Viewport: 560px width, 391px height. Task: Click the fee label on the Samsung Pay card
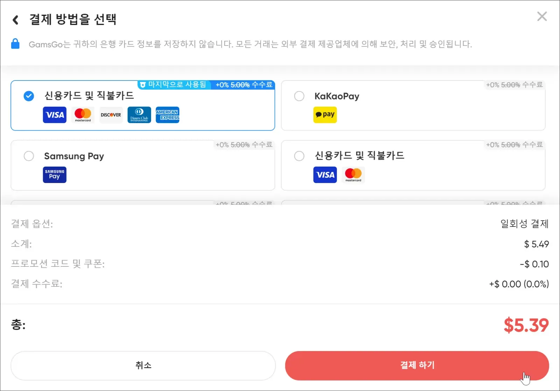click(x=244, y=145)
